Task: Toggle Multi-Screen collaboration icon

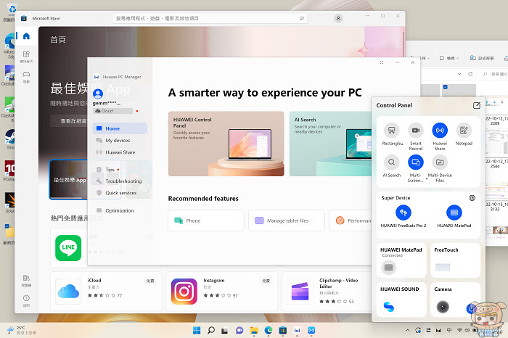Action: (x=416, y=162)
